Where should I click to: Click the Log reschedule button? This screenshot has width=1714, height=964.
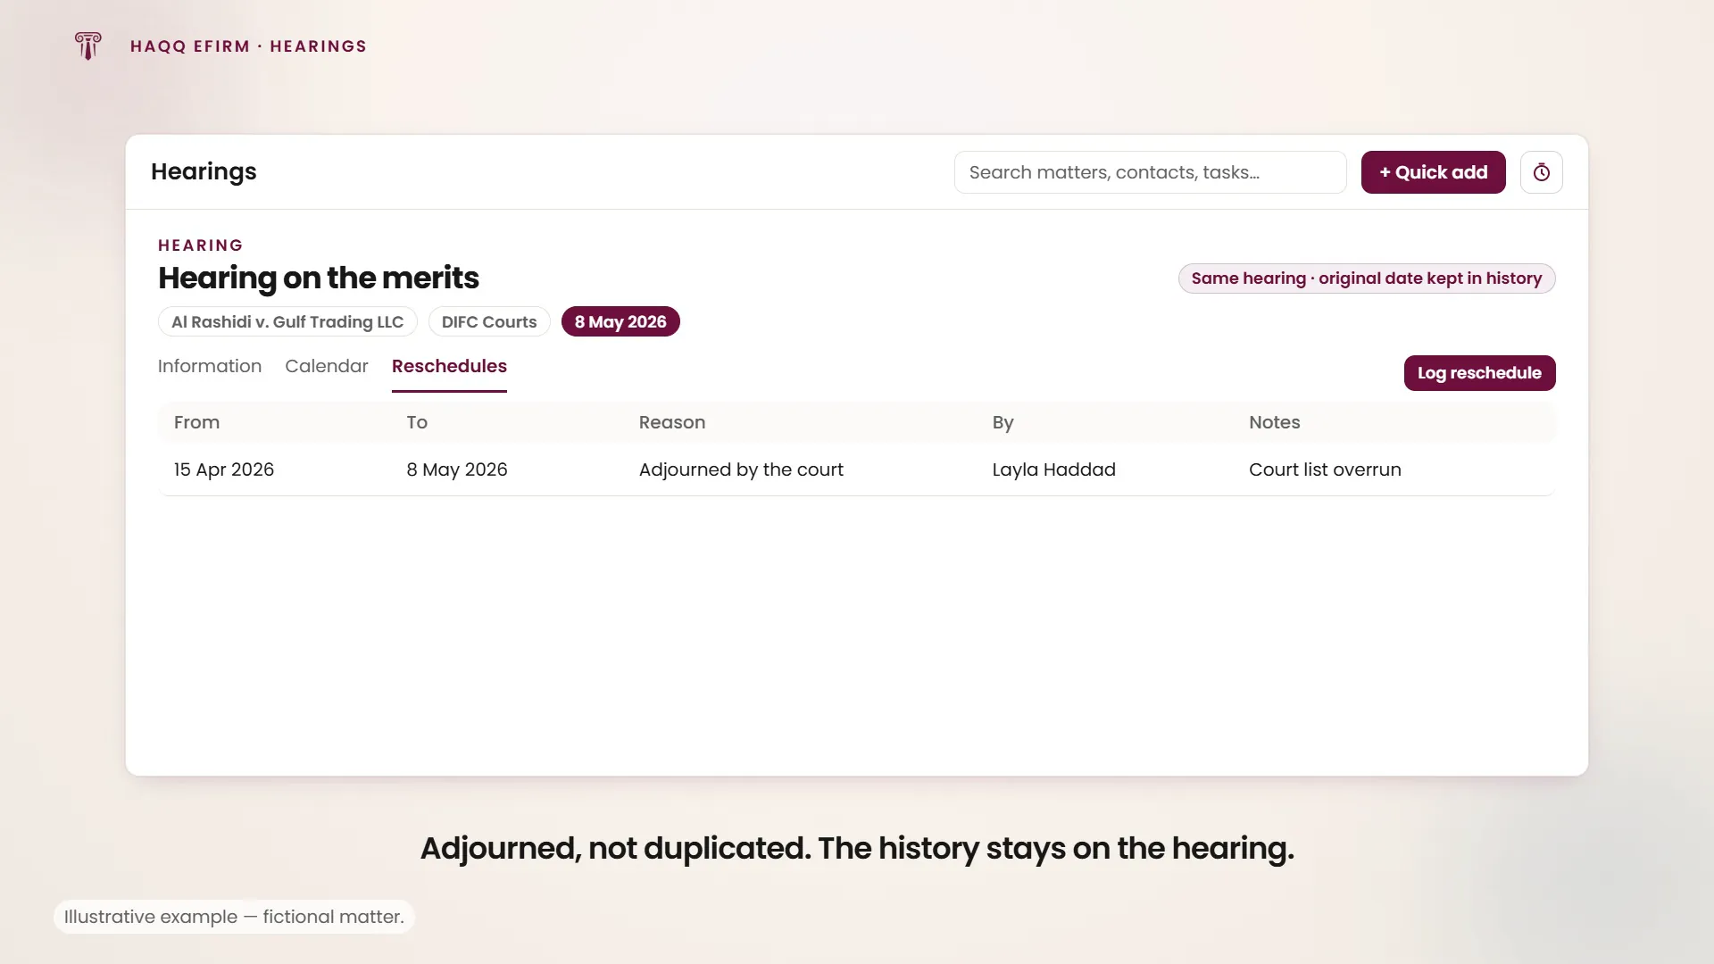click(1479, 373)
